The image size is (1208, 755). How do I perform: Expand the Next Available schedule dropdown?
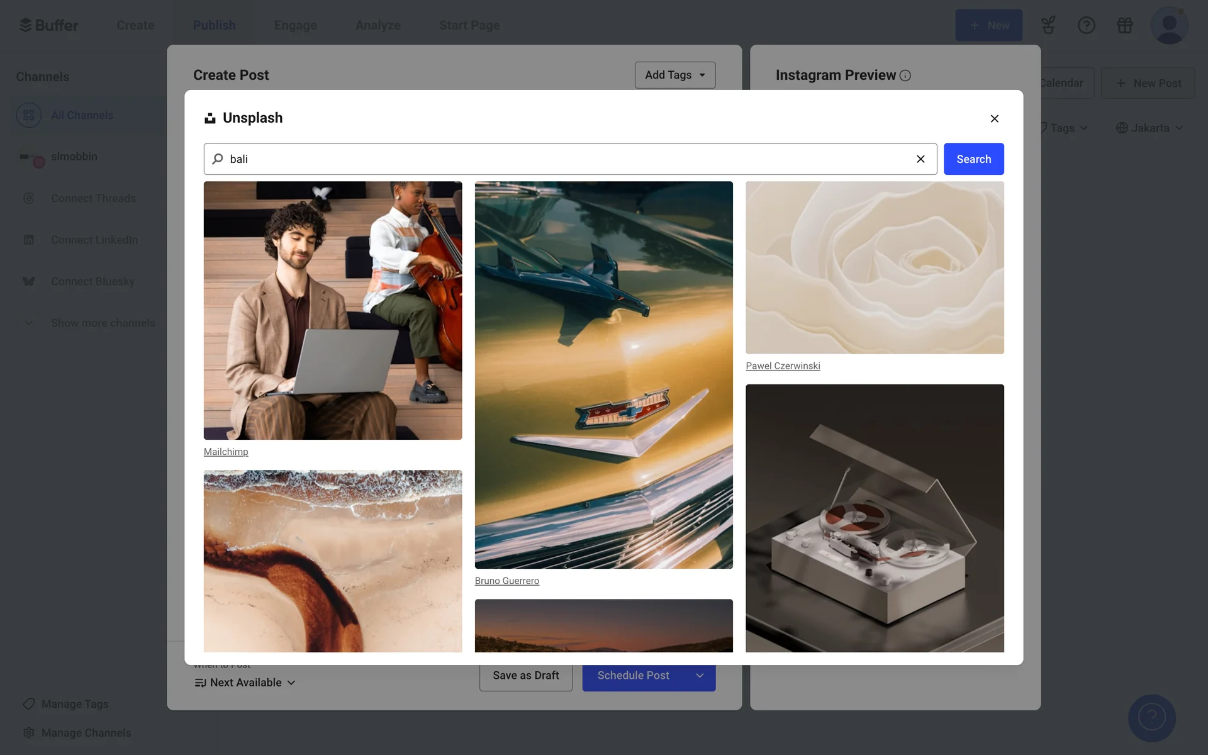[245, 683]
